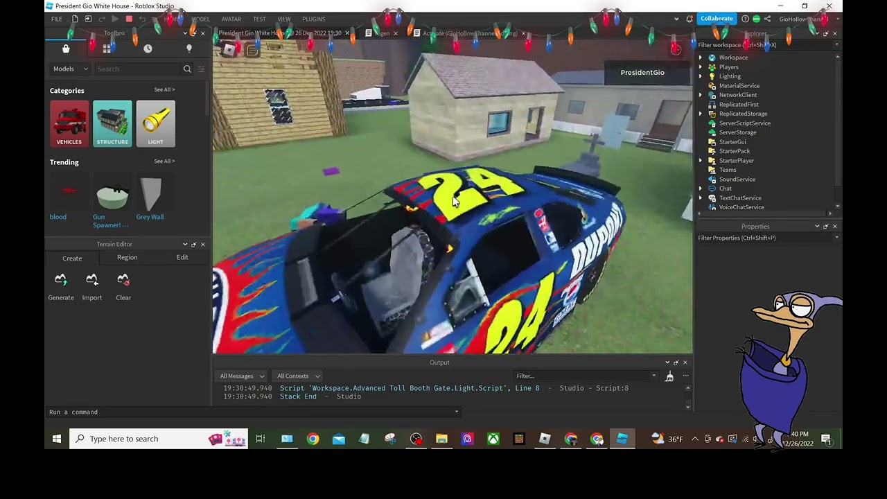Click the Toolbox search input field
This screenshot has height=499, width=887.
click(x=137, y=69)
